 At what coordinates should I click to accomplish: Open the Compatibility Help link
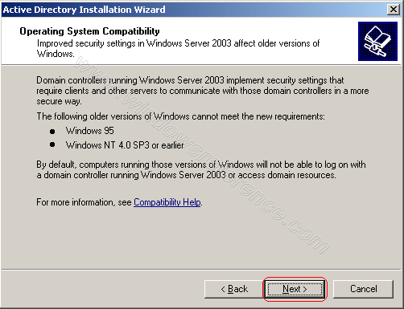(x=167, y=202)
